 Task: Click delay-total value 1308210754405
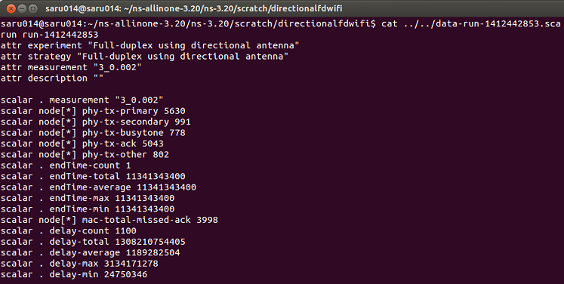click(x=150, y=242)
